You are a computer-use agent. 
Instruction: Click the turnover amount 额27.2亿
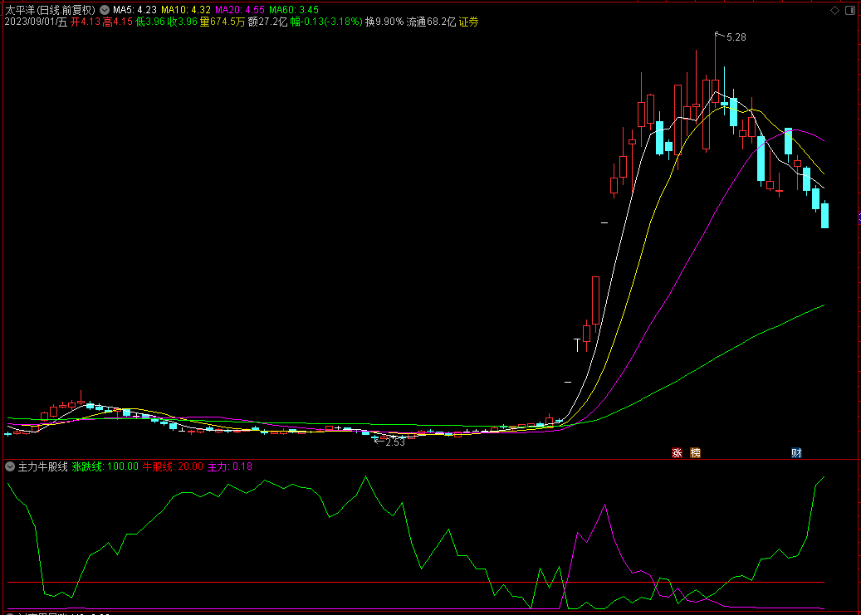(x=267, y=22)
